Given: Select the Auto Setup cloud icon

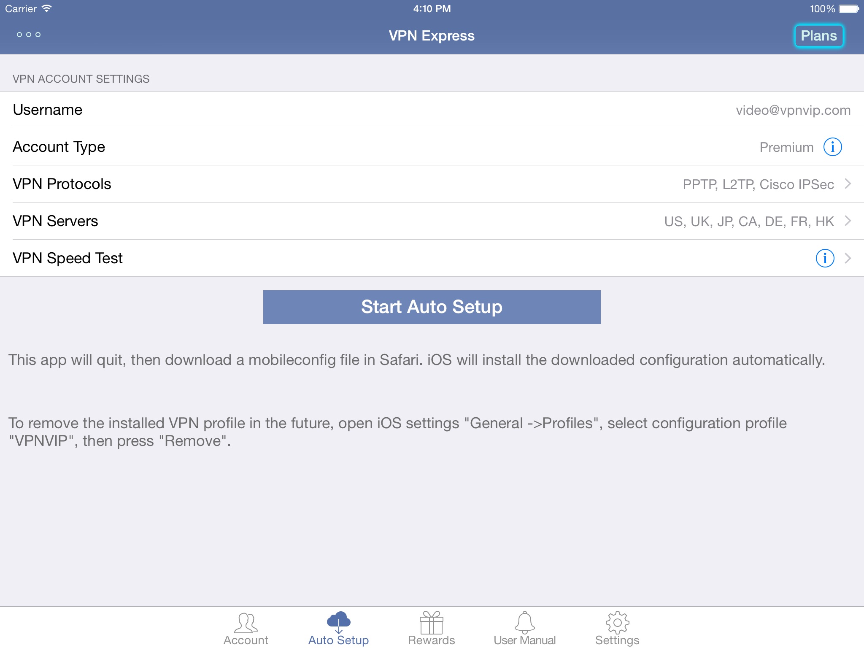Looking at the screenshot, I should coord(338,622).
